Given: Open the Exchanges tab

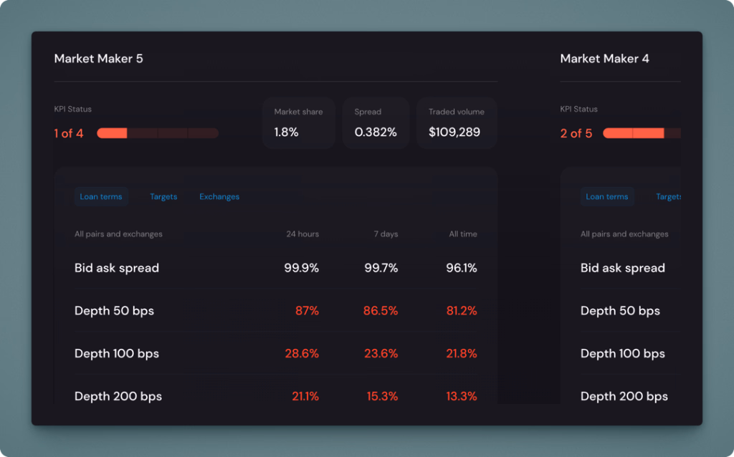Looking at the screenshot, I should click(219, 196).
